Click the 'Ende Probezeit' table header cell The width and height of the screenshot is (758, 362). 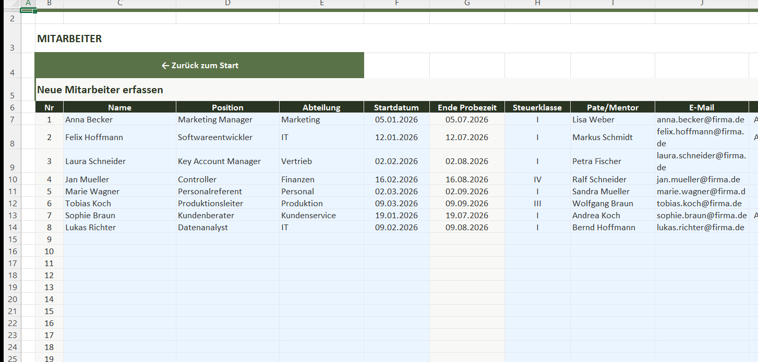coord(467,108)
